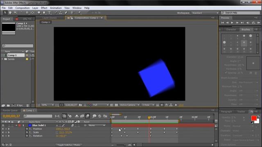Take snapshot with camera icon in viewer

80,105
